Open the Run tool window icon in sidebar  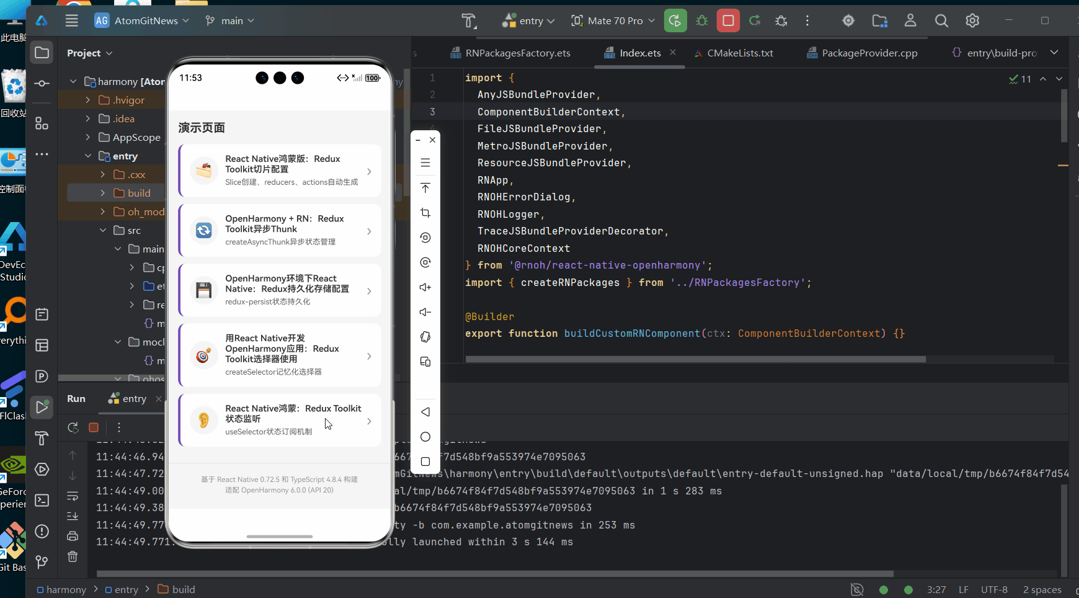[42, 407]
